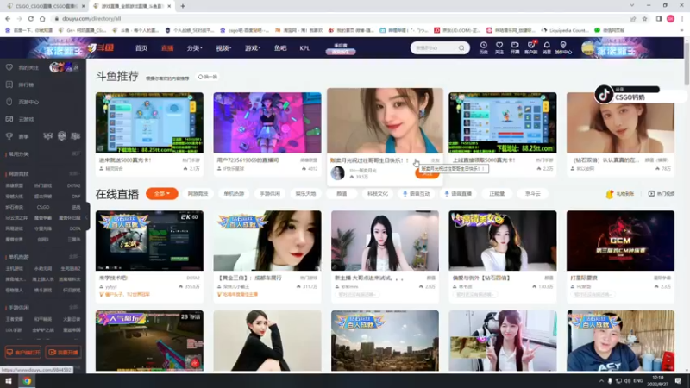Open the 历史 history clock icon
Viewport: 690px width, 388px height.
click(x=483, y=47)
